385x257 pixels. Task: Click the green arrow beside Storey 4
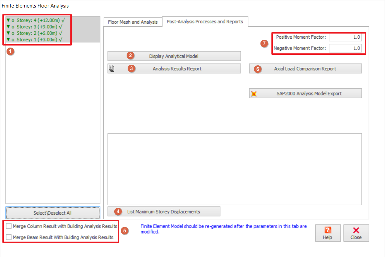point(8,20)
